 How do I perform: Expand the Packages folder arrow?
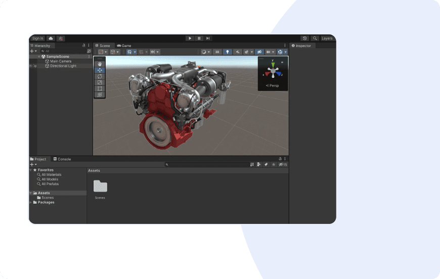30,202
